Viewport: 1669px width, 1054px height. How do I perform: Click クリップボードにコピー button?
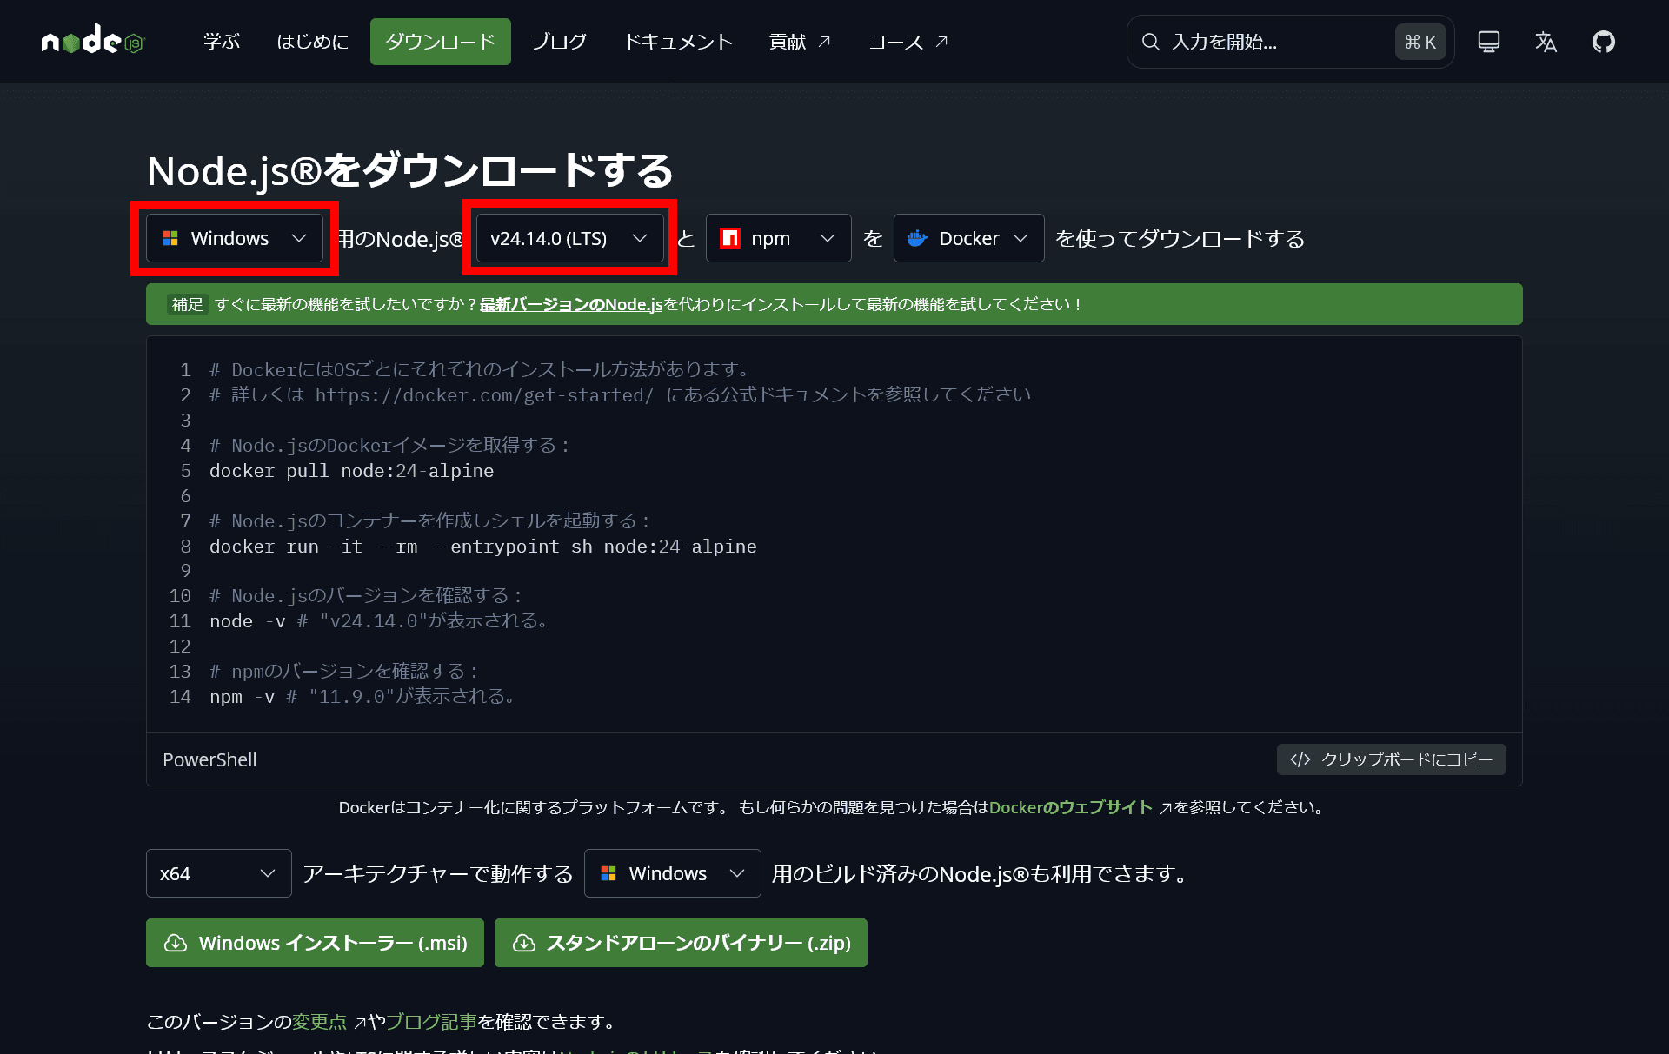pyautogui.click(x=1391, y=759)
